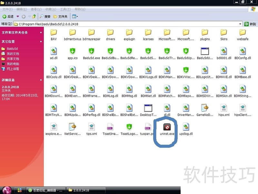This screenshot has width=258, height=194.
Task: Click the 转到 go button
Action: (x=250, y=24)
